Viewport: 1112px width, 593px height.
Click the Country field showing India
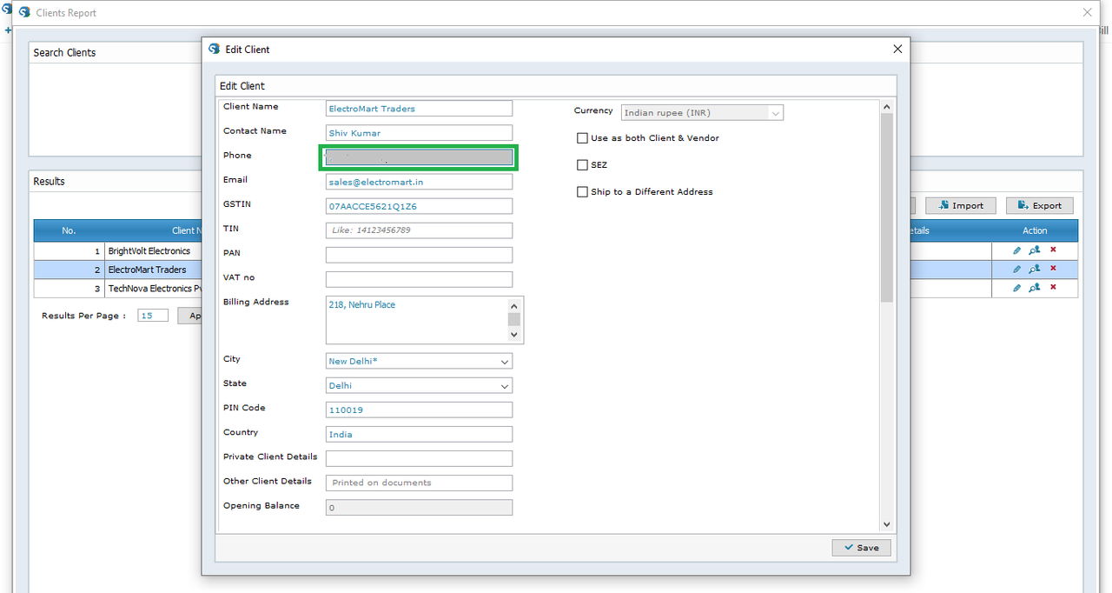click(x=419, y=434)
